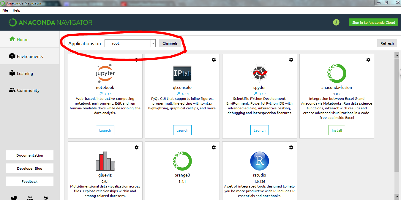Open the gear options for anaconda-fusion
Image resolution: width=401 pixels, height=200 pixels.
(x=368, y=60)
